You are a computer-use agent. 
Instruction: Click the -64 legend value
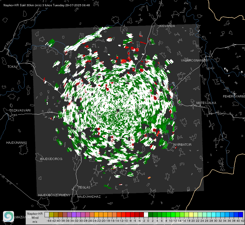click(49, 221)
